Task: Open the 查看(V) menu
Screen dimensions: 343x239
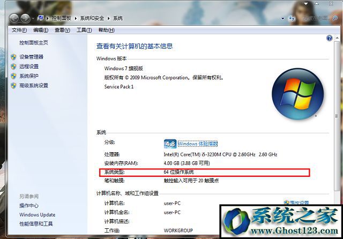Action: [x=62, y=30]
